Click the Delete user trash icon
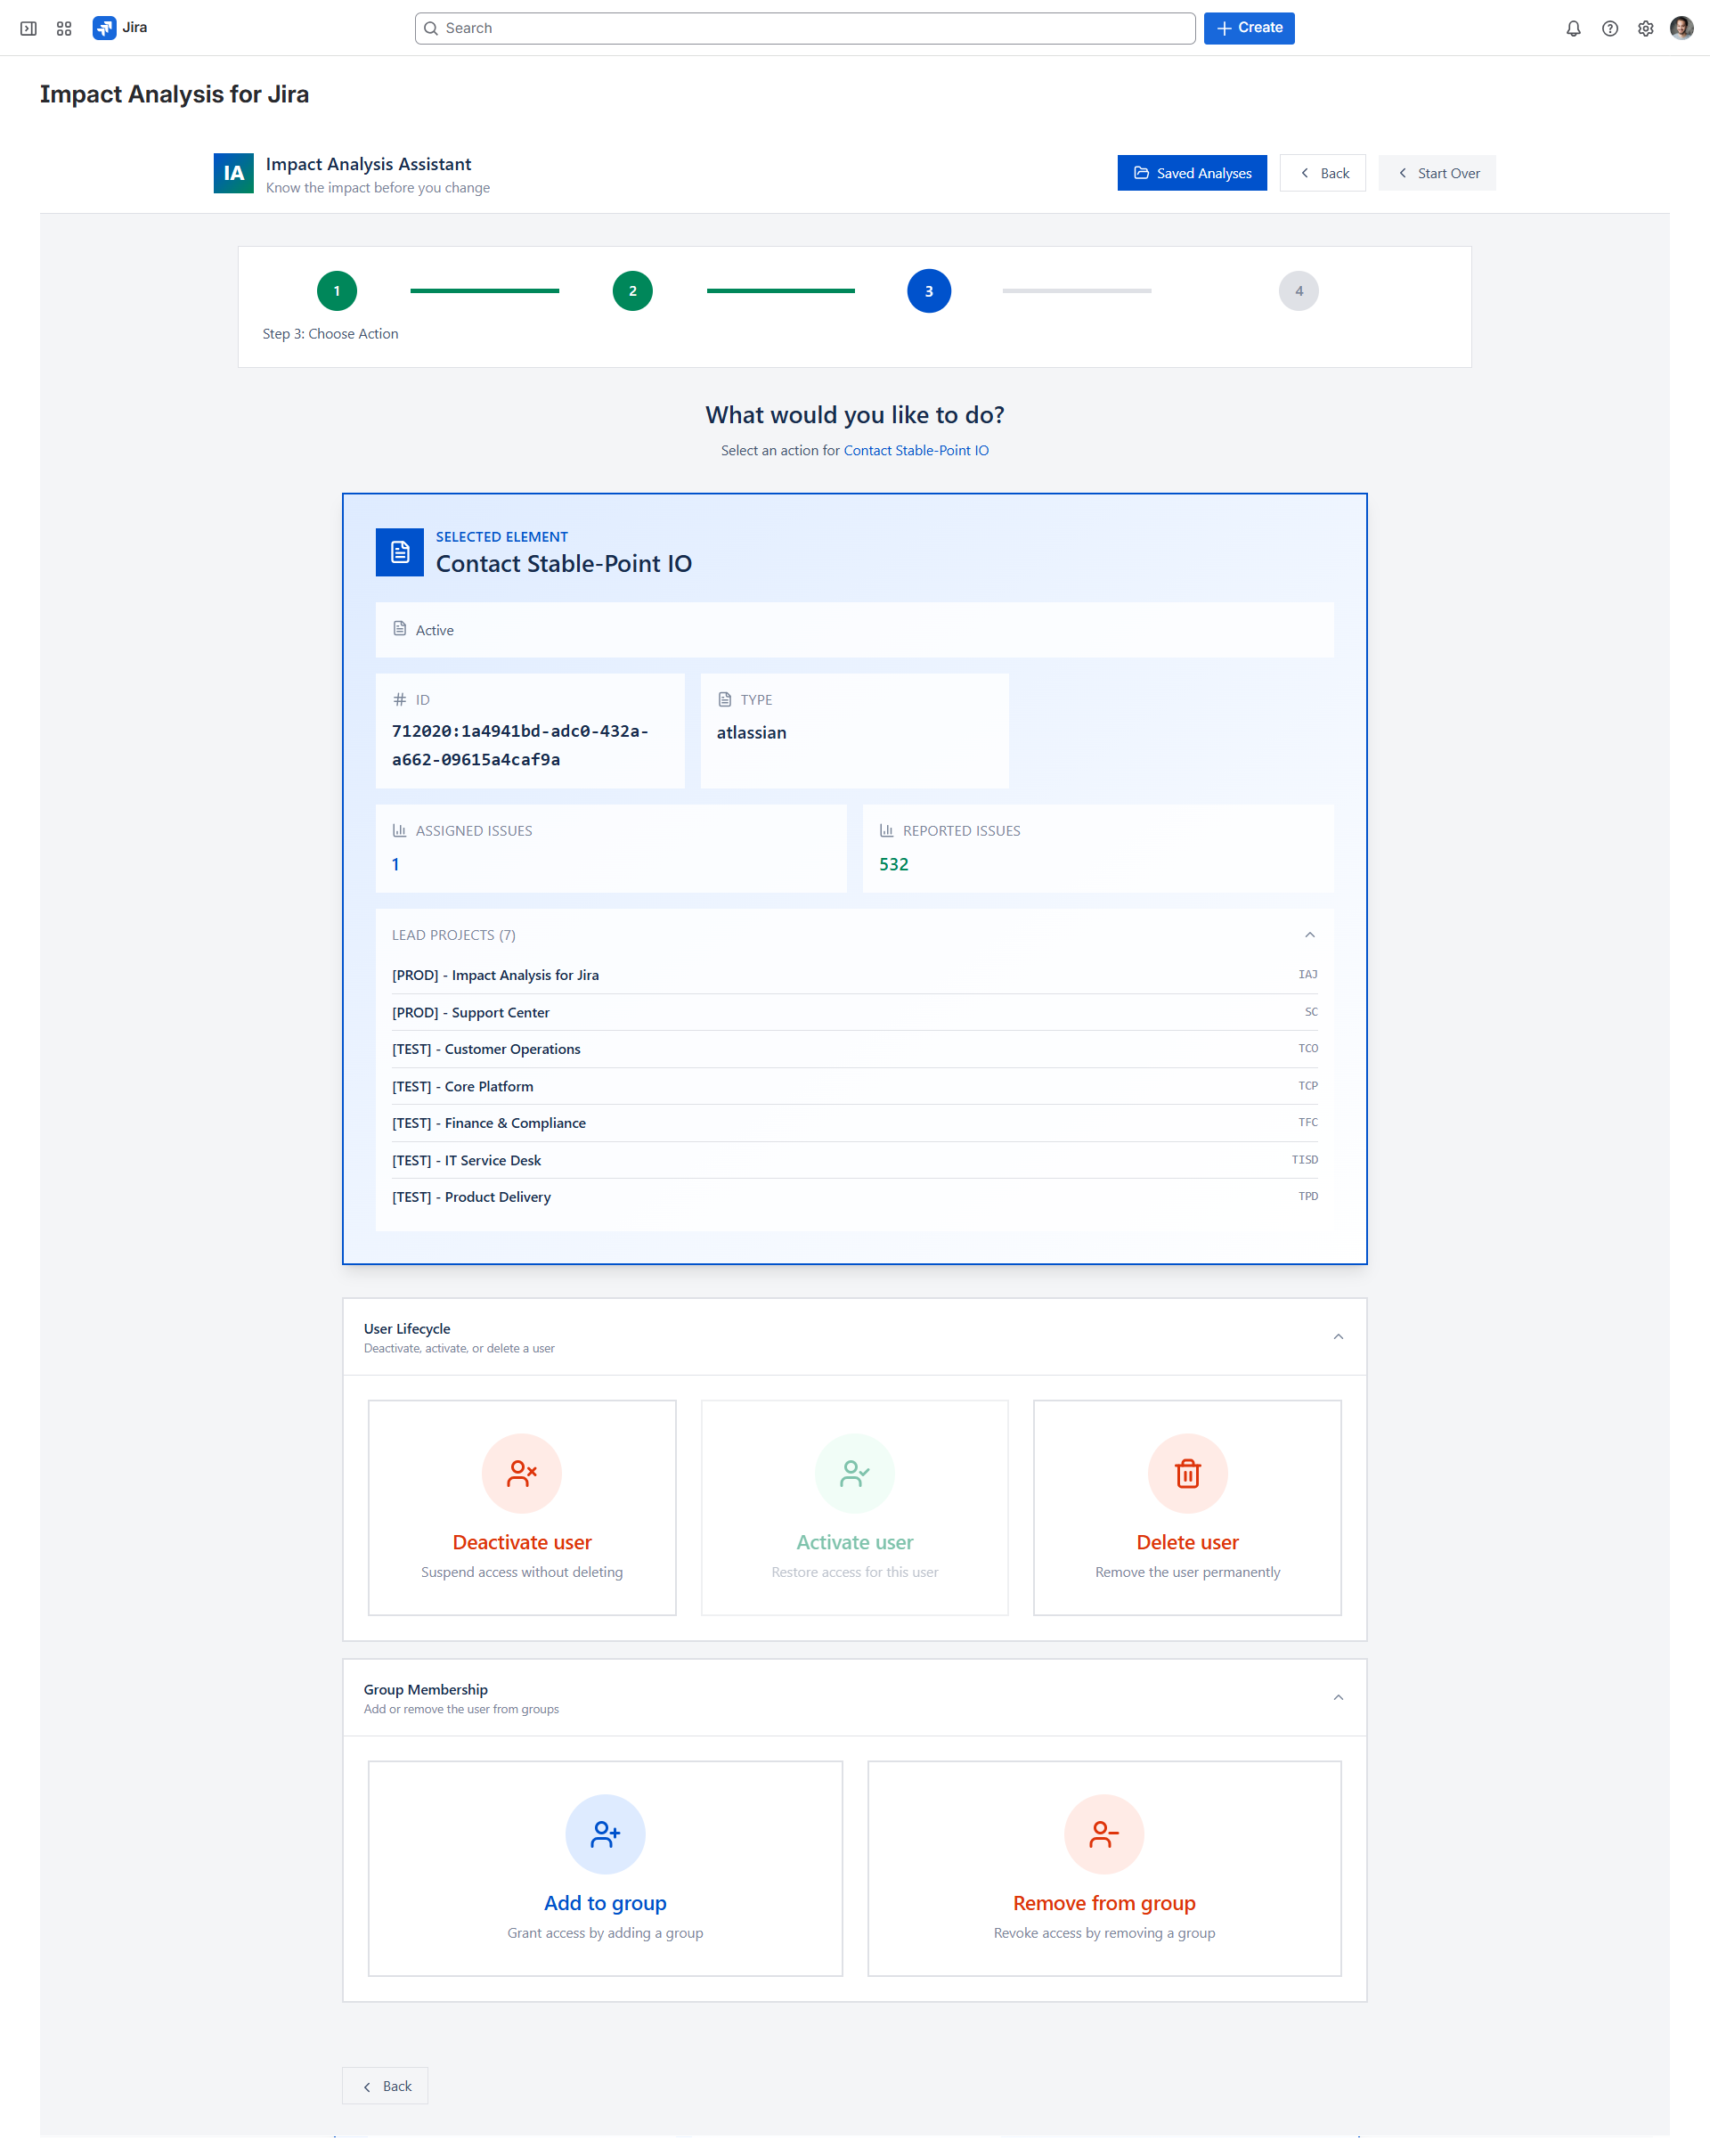Screen dimensions: 1710x2140 coord(1188,1473)
